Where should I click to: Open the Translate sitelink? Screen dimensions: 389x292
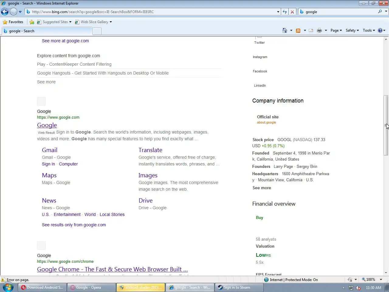pyautogui.click(x=150, y=150)
